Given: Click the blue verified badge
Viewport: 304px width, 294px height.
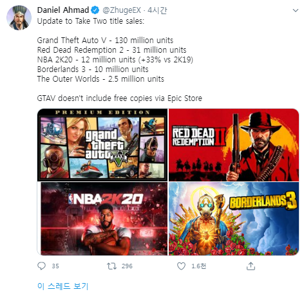Looking at the screenshot, I should click(95, 10).
